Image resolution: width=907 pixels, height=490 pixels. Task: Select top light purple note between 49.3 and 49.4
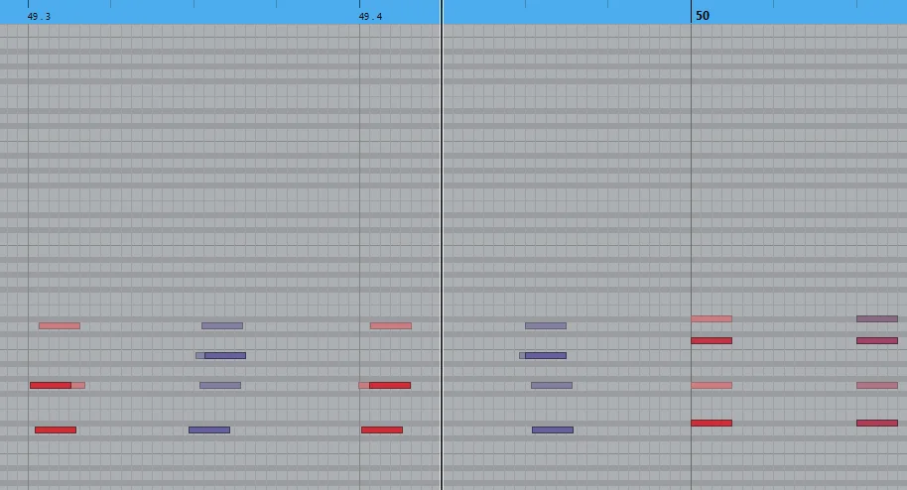point(222,325)
